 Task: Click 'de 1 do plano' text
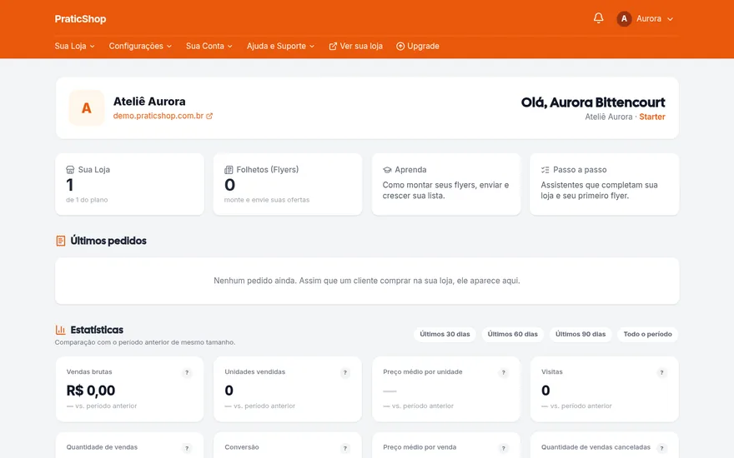click(x=87, y=200)
